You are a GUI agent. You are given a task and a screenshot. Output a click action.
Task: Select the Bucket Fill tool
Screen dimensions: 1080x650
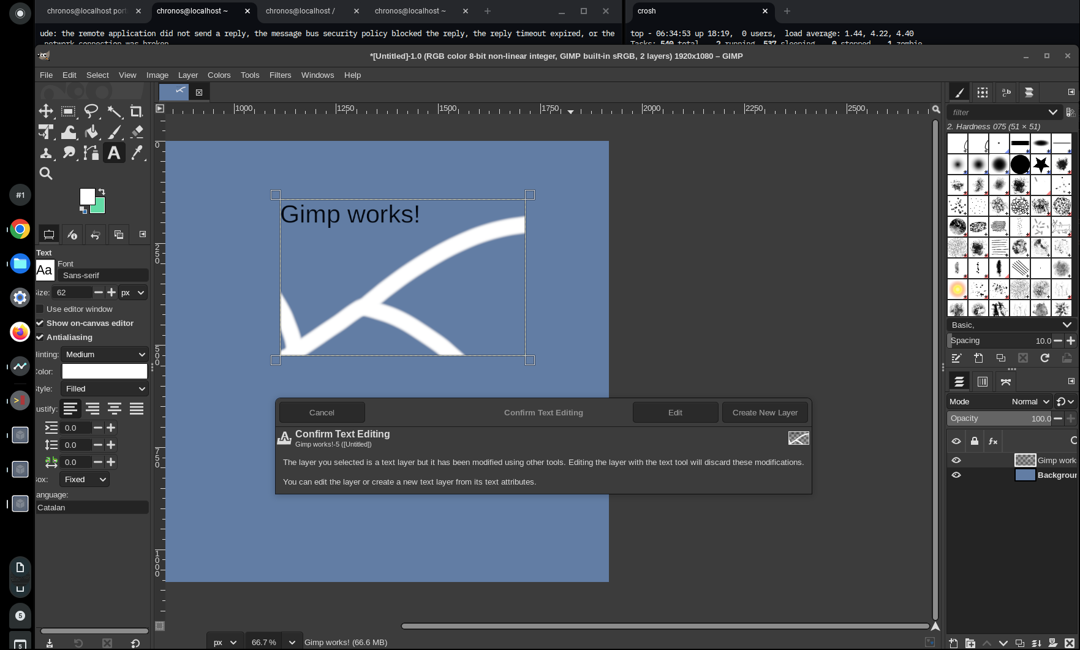pos(91,132)
